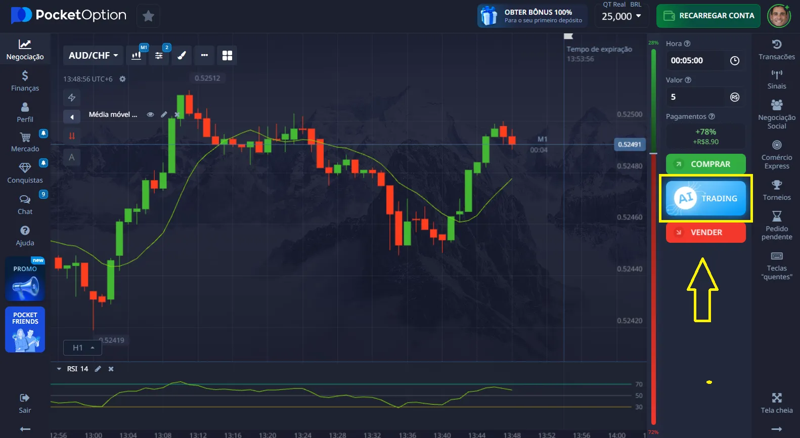The height and width of the screenshot is (438, 800).
Task: Switch amount currency mode in Valor field
Action: point(734,97)
